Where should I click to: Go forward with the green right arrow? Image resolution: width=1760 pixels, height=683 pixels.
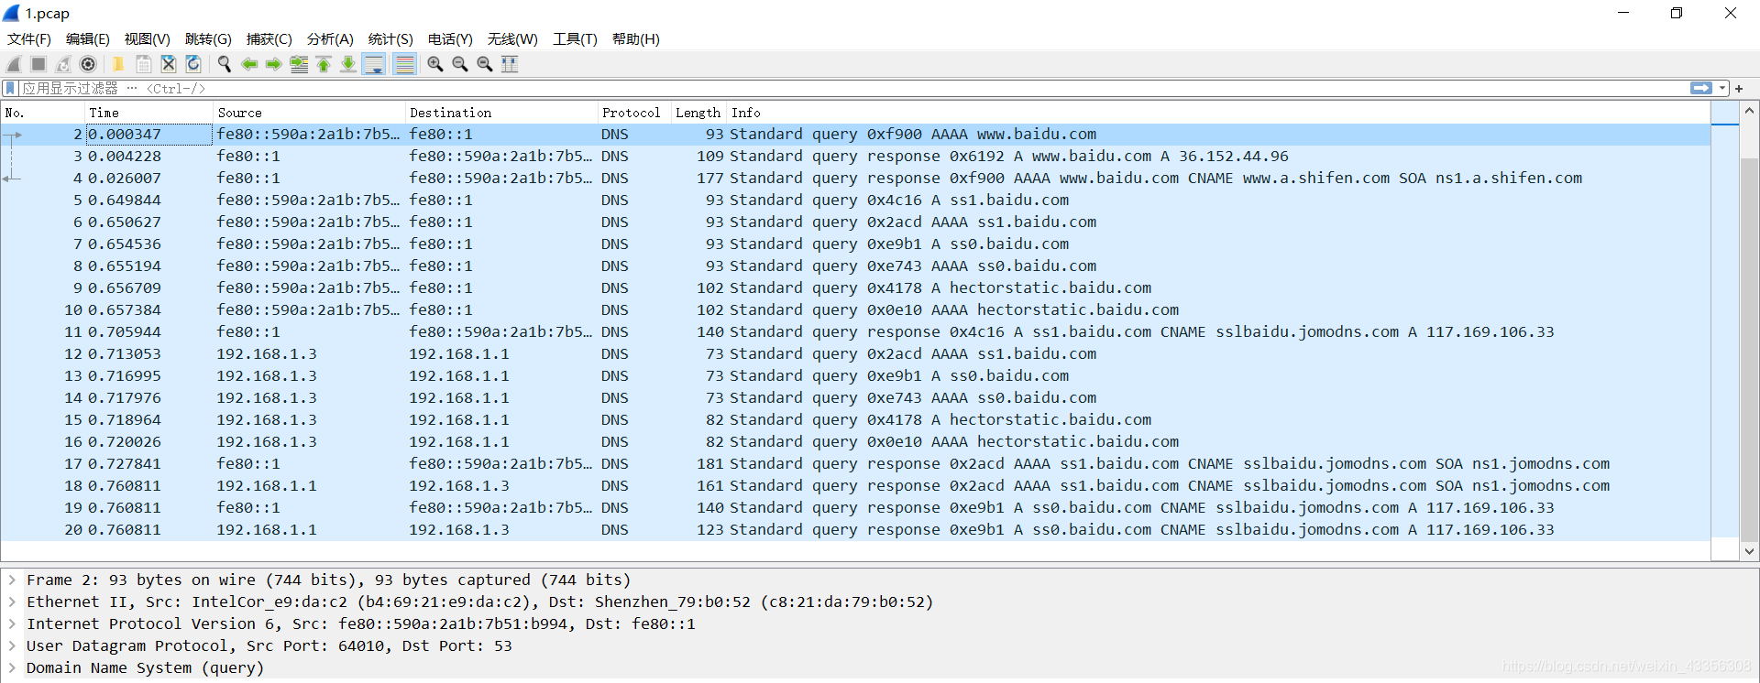pyautogui.click(x=273, y=64)
